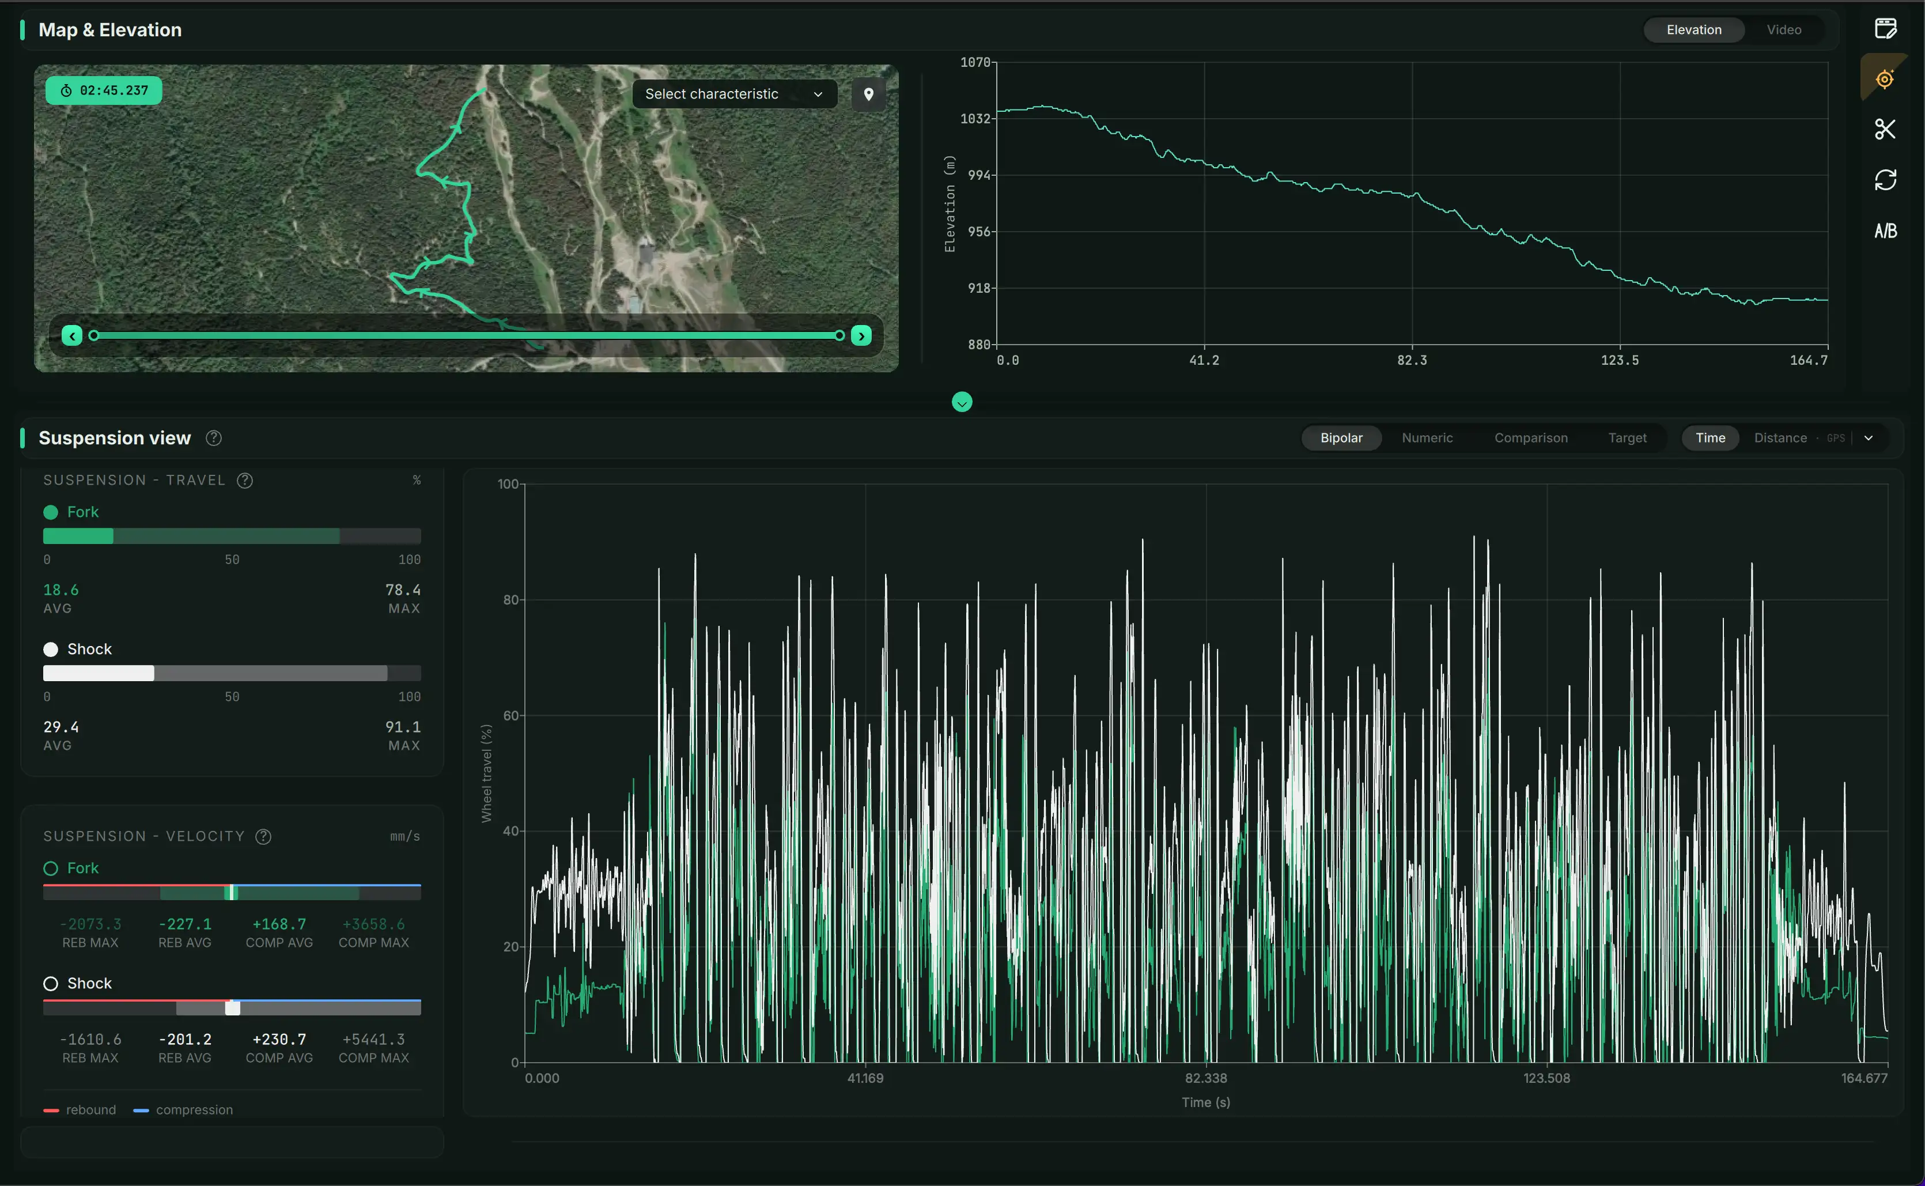Toggle Shock travel series visibility
This screenshot has height=1186, width=1925.
tap(51, 649)
